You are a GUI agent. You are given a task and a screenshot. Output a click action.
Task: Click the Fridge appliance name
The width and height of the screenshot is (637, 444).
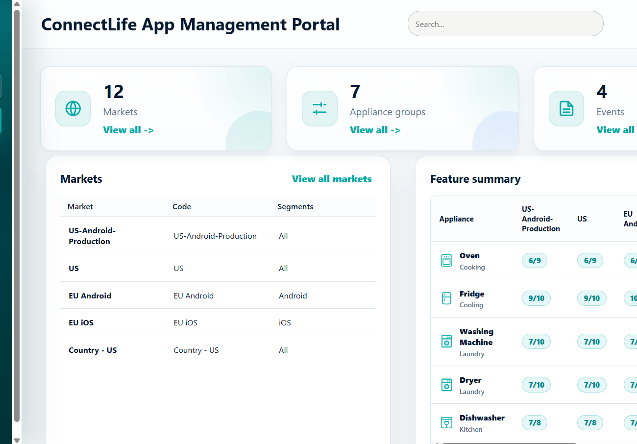pos(472,294)
